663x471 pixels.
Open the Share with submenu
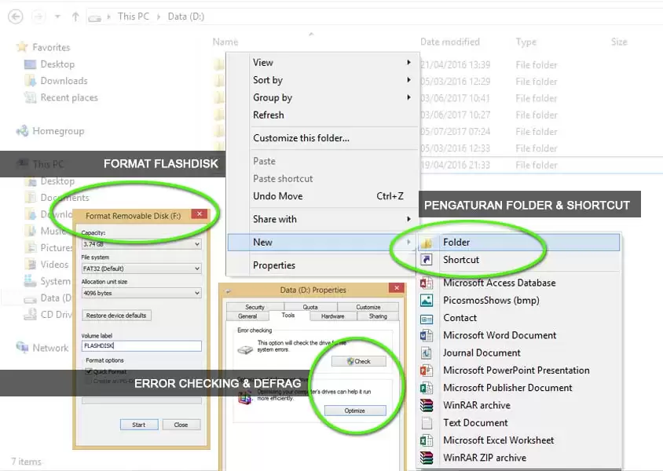pos(324,219)
